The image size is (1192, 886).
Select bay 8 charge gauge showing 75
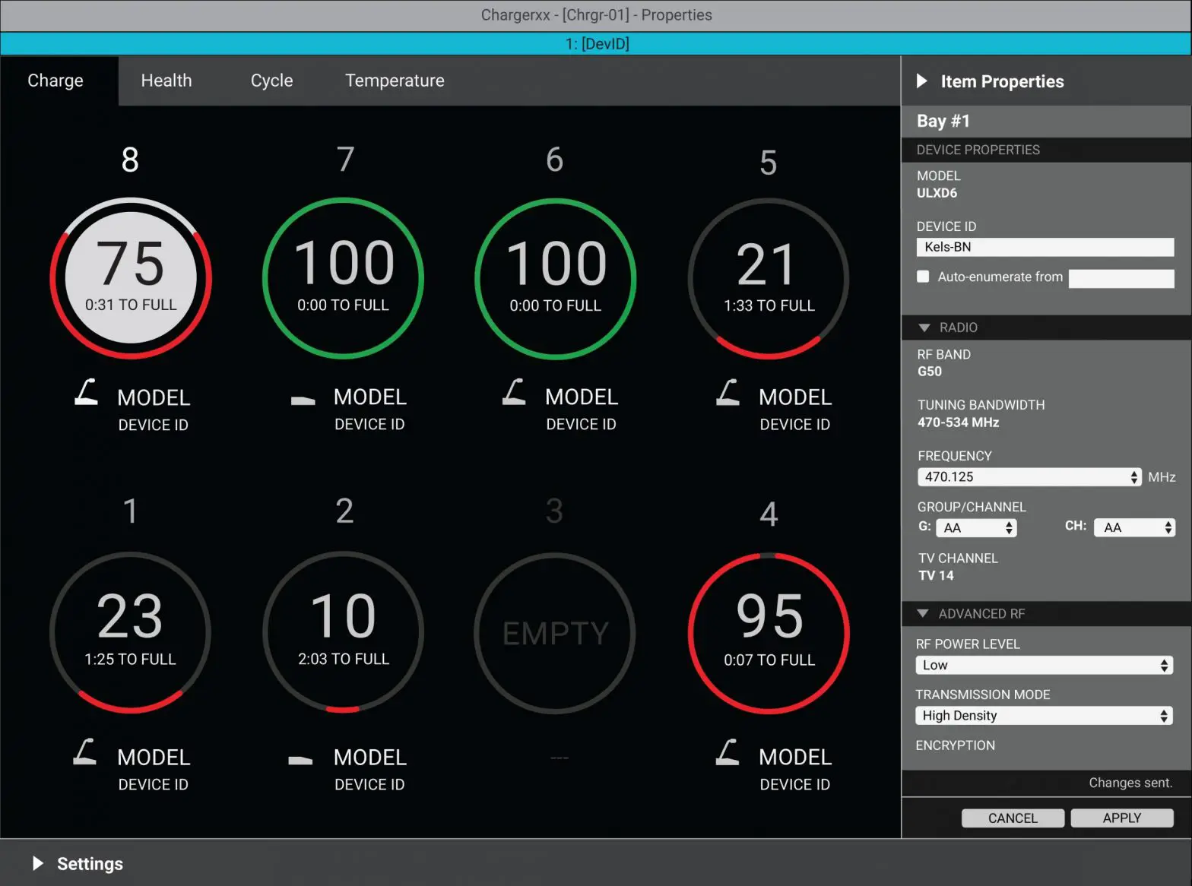coord(131,278)
